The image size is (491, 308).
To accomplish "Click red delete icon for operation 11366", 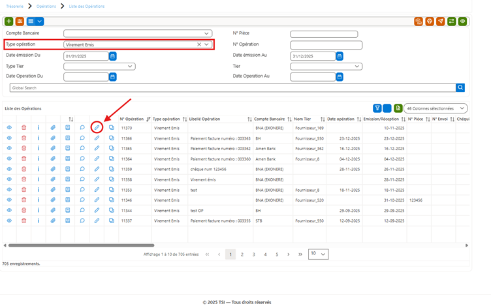I will [x=24, y=138].
